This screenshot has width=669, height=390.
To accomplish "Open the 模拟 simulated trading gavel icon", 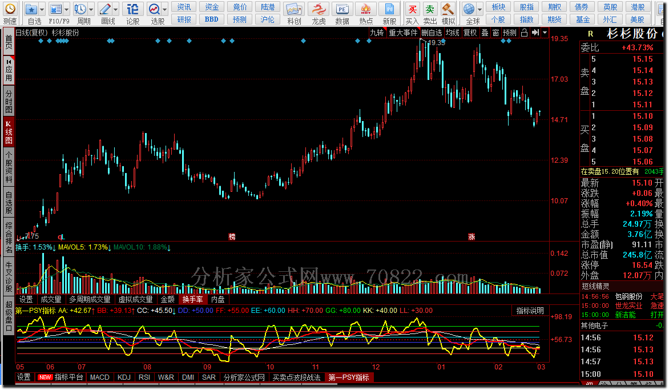I will click(x=448, y=9).
